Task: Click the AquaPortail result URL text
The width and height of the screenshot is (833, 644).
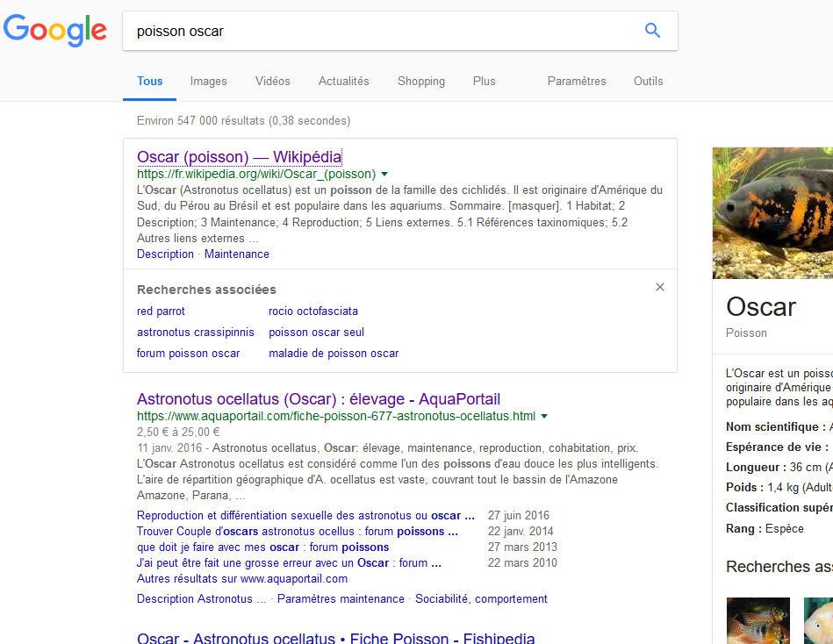Action: 336,416
